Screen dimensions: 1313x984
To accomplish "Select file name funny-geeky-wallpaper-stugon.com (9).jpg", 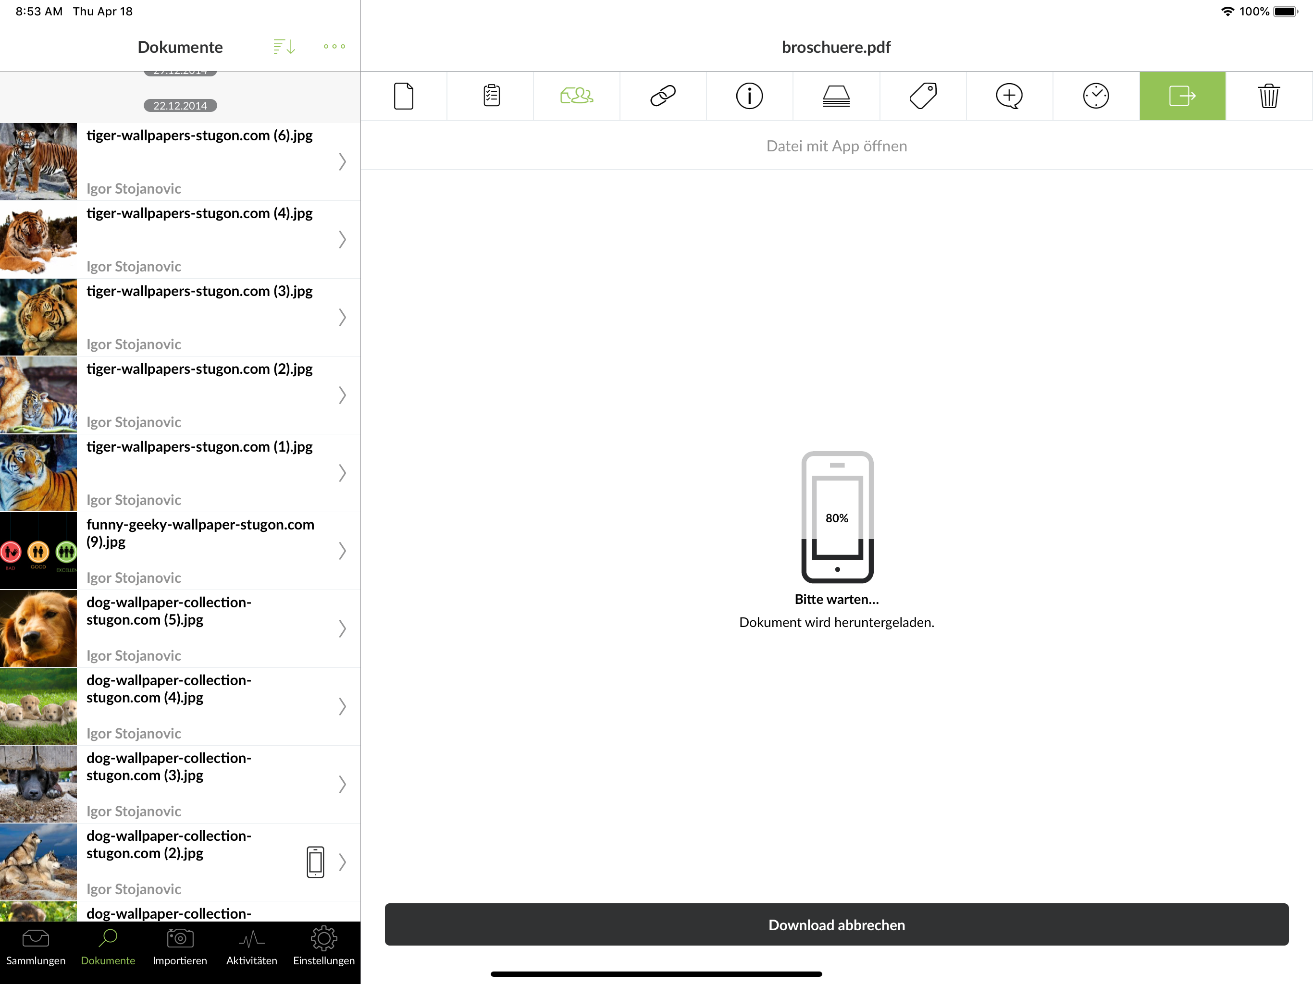I will tap(200, 533).
